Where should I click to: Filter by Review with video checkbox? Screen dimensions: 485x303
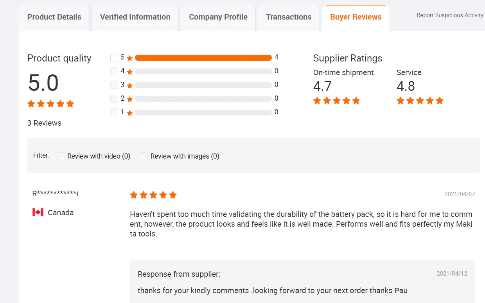(61, 156)
